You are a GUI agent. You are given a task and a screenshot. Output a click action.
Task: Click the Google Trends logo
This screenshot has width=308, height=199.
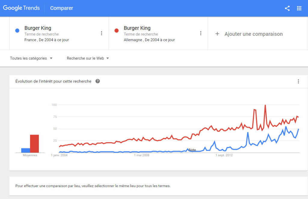(x=21, y=8)
